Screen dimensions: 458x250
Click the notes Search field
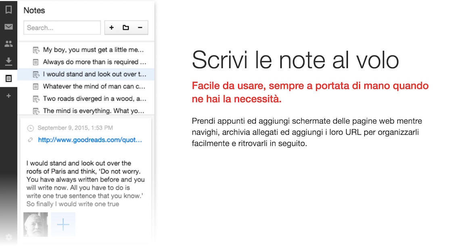[x=62, y=28]
